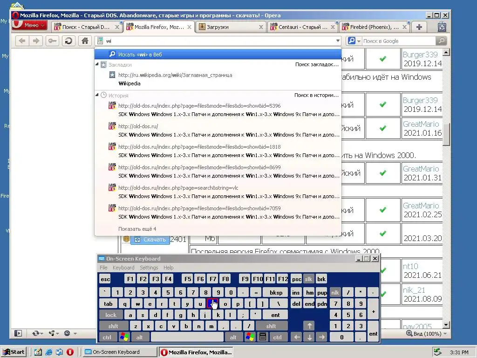Go to the home page icon
Viewport: 477px width, 358px height.
point(85,41)
